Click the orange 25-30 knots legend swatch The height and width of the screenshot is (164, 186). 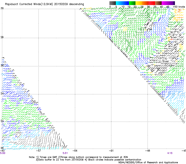click(145, 3)
